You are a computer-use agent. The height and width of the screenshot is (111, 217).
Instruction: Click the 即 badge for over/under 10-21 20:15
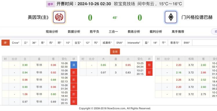(149, 72)
